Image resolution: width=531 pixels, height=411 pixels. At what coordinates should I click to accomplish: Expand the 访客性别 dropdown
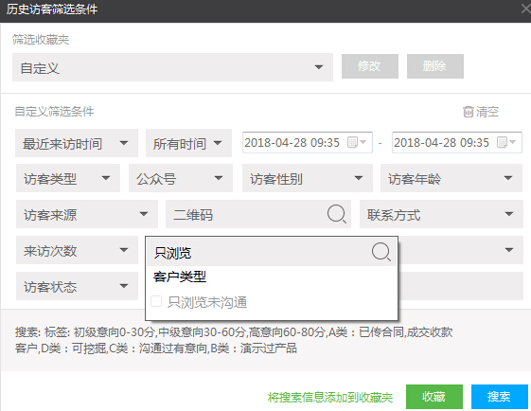[x=308, y=178]
